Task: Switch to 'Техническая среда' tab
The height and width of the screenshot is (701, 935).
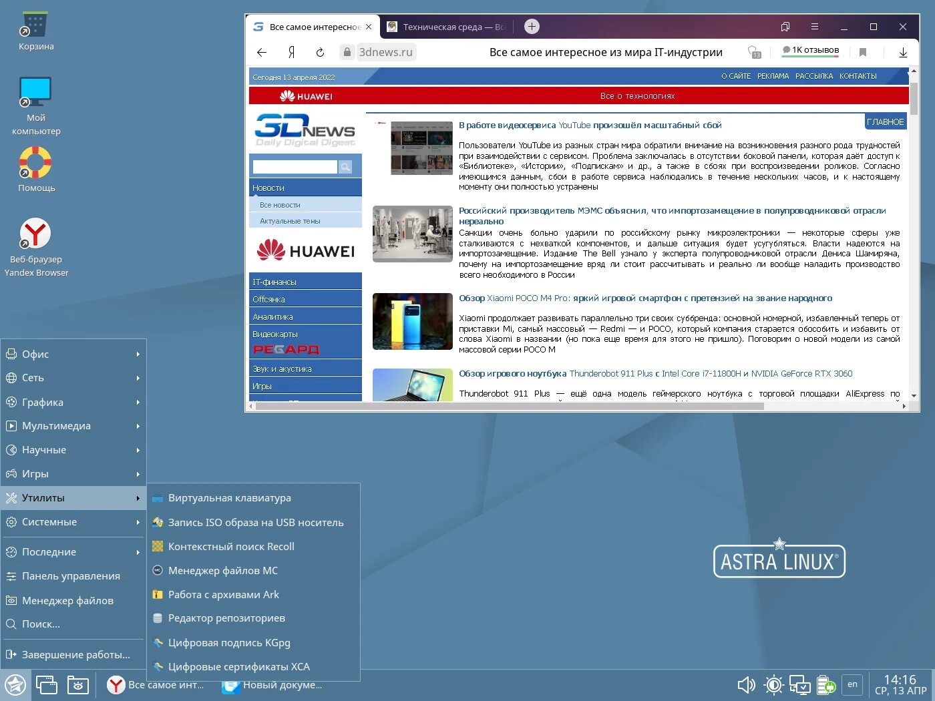Action: pyautogui.click(x=447, y=27)
